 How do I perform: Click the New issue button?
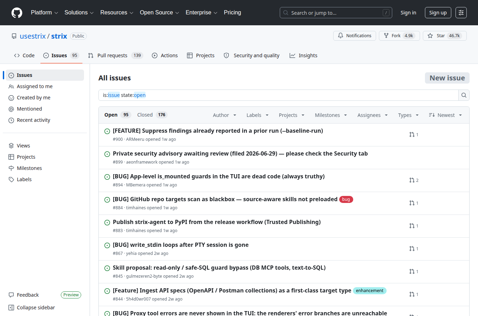447,78
